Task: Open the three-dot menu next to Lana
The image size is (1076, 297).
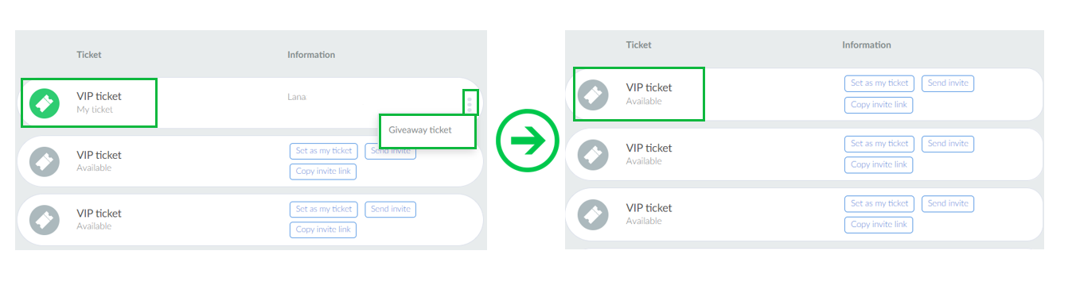Action: point(470,102)
